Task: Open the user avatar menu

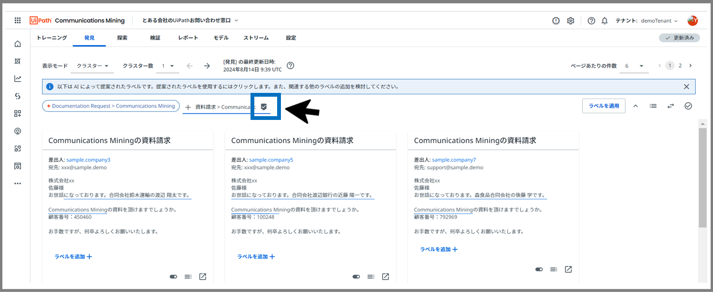Action: pos(693,21)
